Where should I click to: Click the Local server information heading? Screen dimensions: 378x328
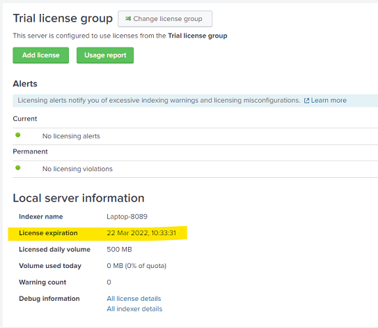coord(79,198)
